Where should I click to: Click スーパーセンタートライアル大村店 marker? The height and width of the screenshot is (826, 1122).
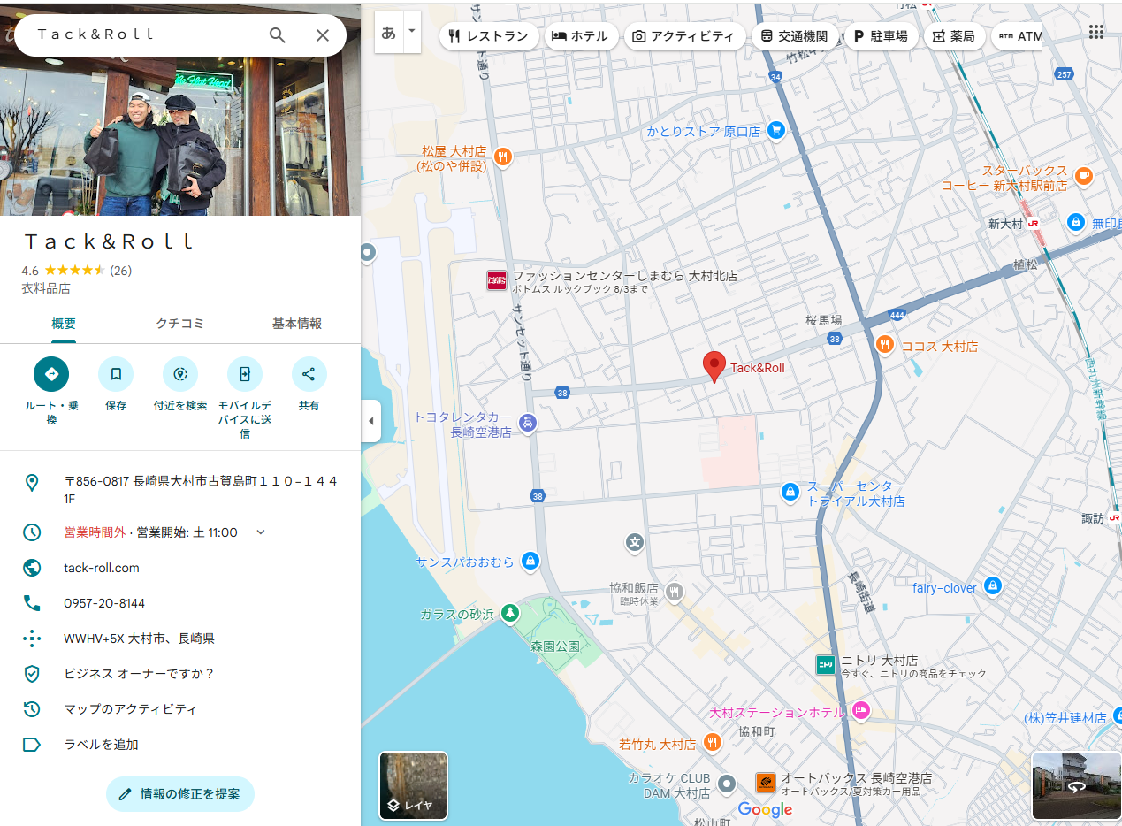pyautogui.click(x=790, y=492)
